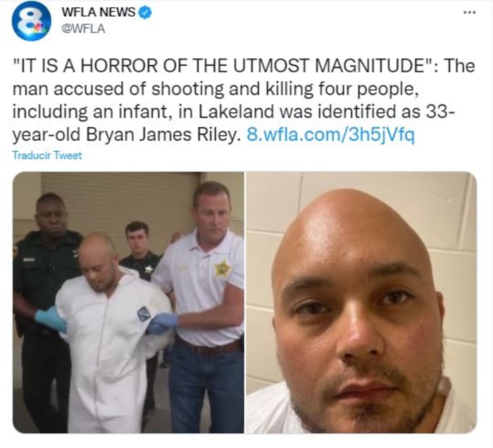Click the name 'Bryan James Riley' in tweet
The image size is (493, 448).
point(161,135)
